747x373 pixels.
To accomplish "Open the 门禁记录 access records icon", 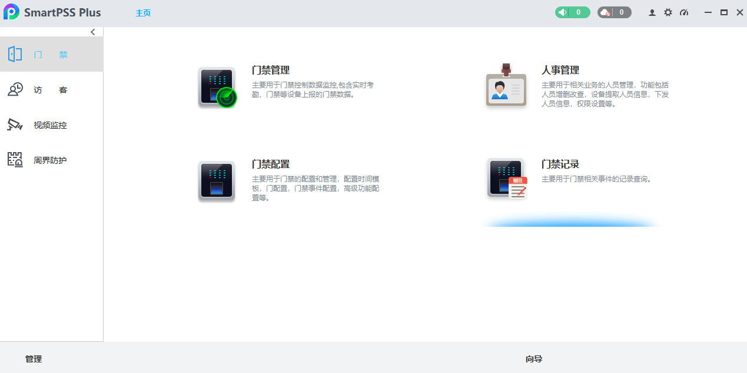I will 506,178.
